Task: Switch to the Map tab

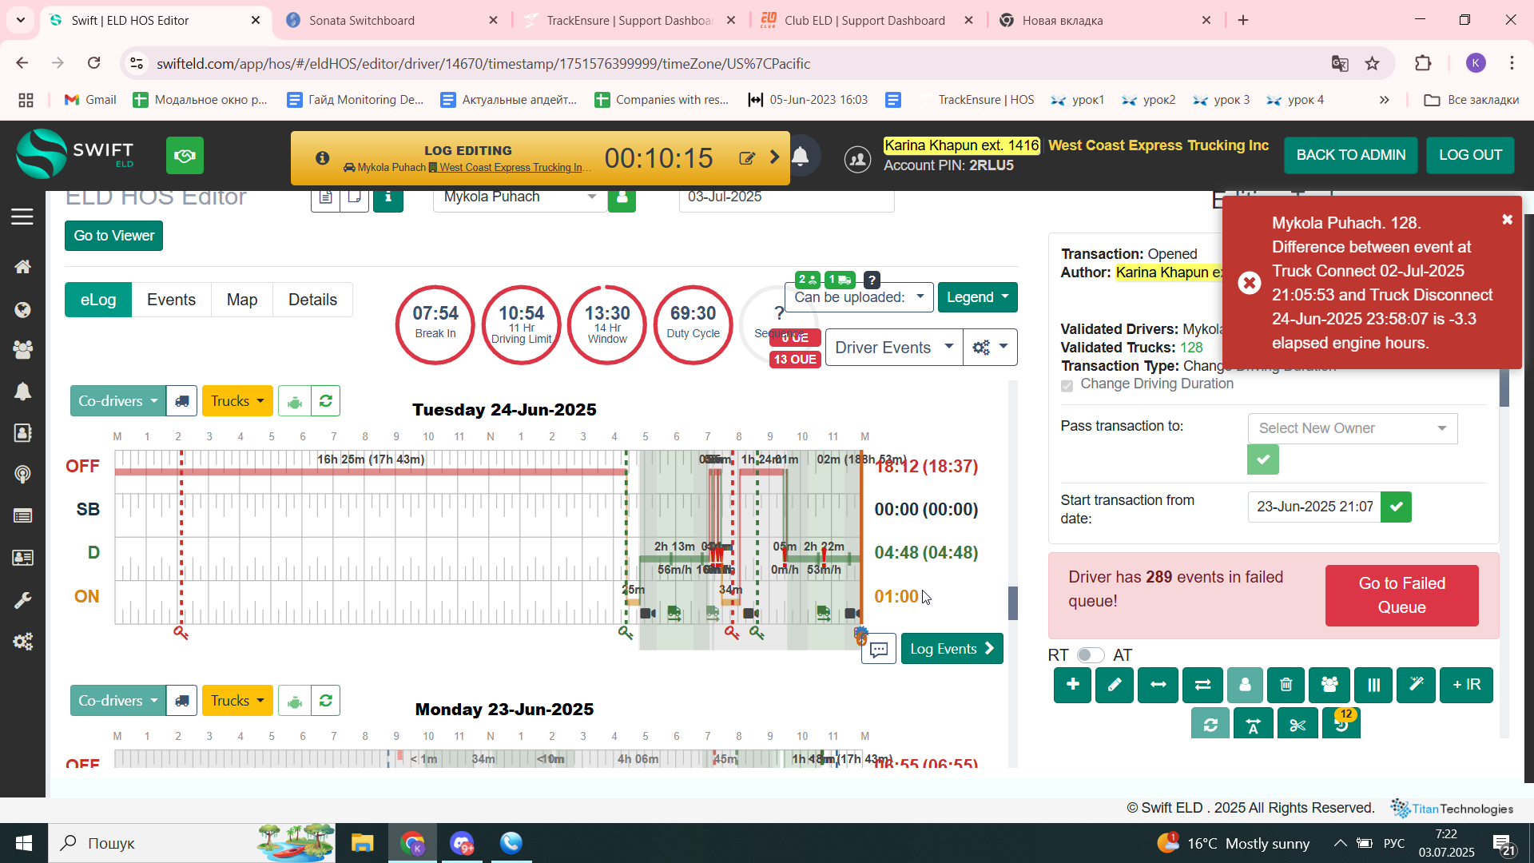Action: coord(242,300)
